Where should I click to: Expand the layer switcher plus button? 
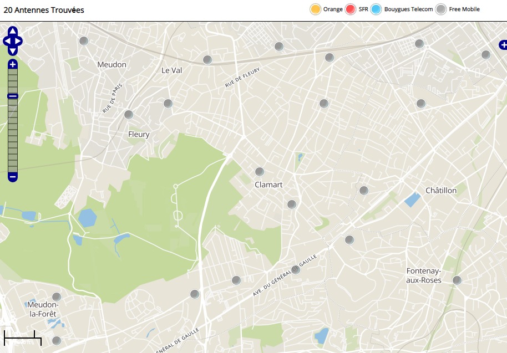point(503,44)
